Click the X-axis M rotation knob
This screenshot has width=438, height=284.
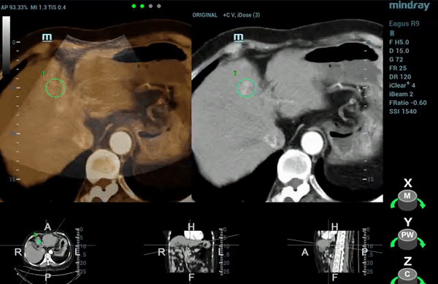[407, 200]
